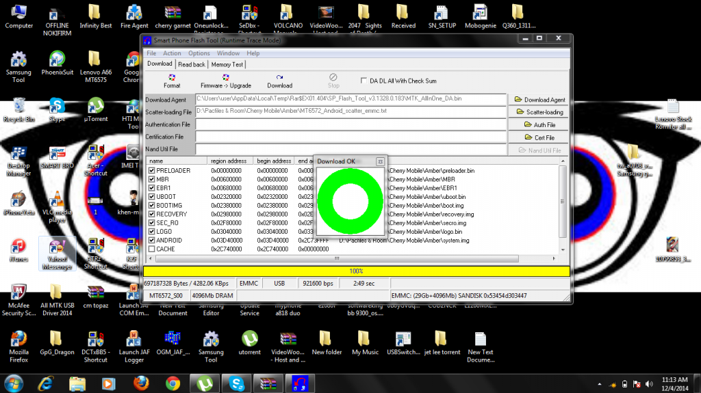This screenshot has height=393, width=701.
Task: Uncheck the PRELOADER partition checkbox
Action: [152, 170]
